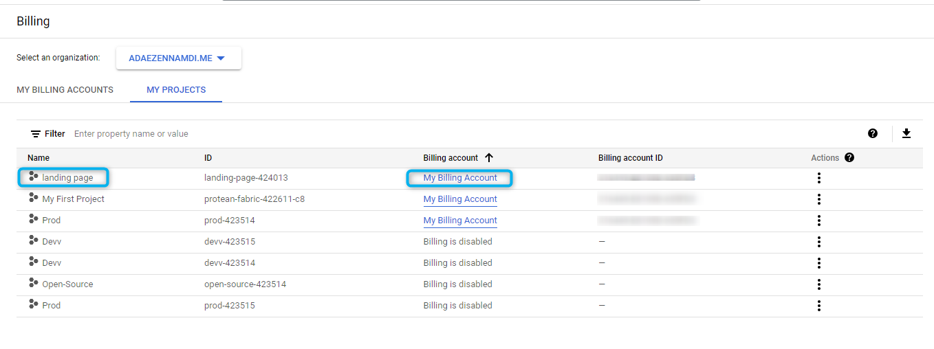Open My Billing Account link for Prod
This screenshot has width=934, height=349.
pos(460,221)
